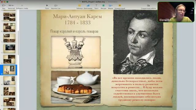Select the eclair and teapot photo

pyautogui.click(x=76, y=87)
